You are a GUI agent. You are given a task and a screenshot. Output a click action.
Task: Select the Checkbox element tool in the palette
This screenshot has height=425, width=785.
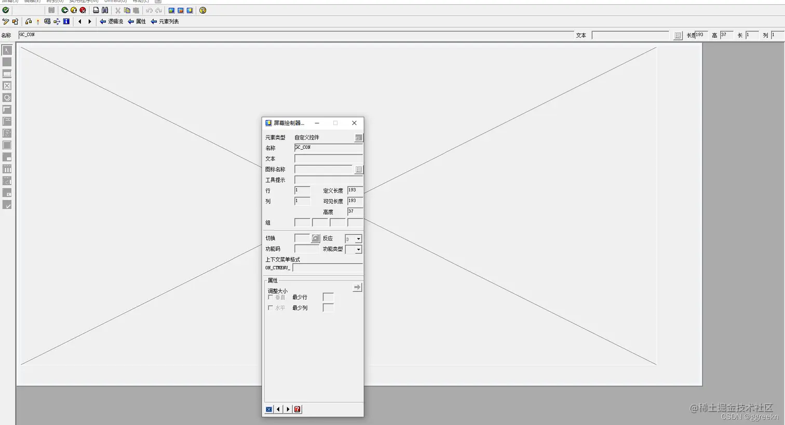click(7, 86)
